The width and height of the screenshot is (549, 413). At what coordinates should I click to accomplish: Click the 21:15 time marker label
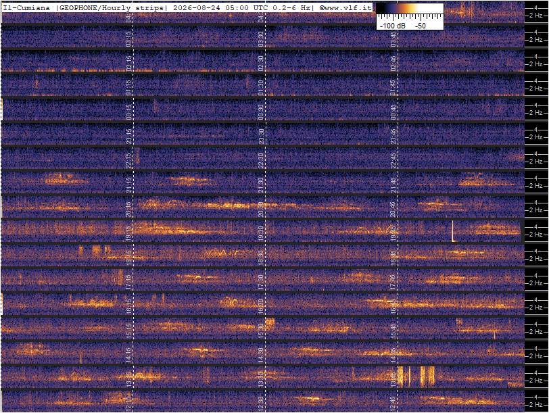[x=128, y=185]
